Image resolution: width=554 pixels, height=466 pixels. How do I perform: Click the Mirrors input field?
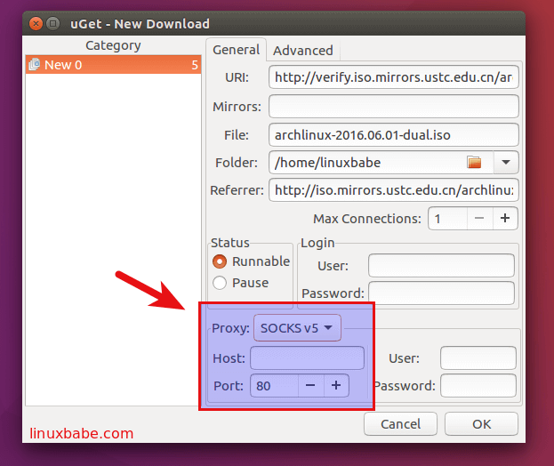[x=393, y=107]
